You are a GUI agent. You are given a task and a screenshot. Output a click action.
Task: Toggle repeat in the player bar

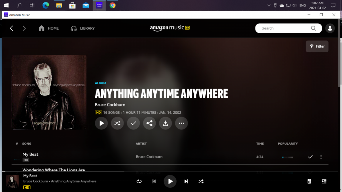[x=139, y=181]
